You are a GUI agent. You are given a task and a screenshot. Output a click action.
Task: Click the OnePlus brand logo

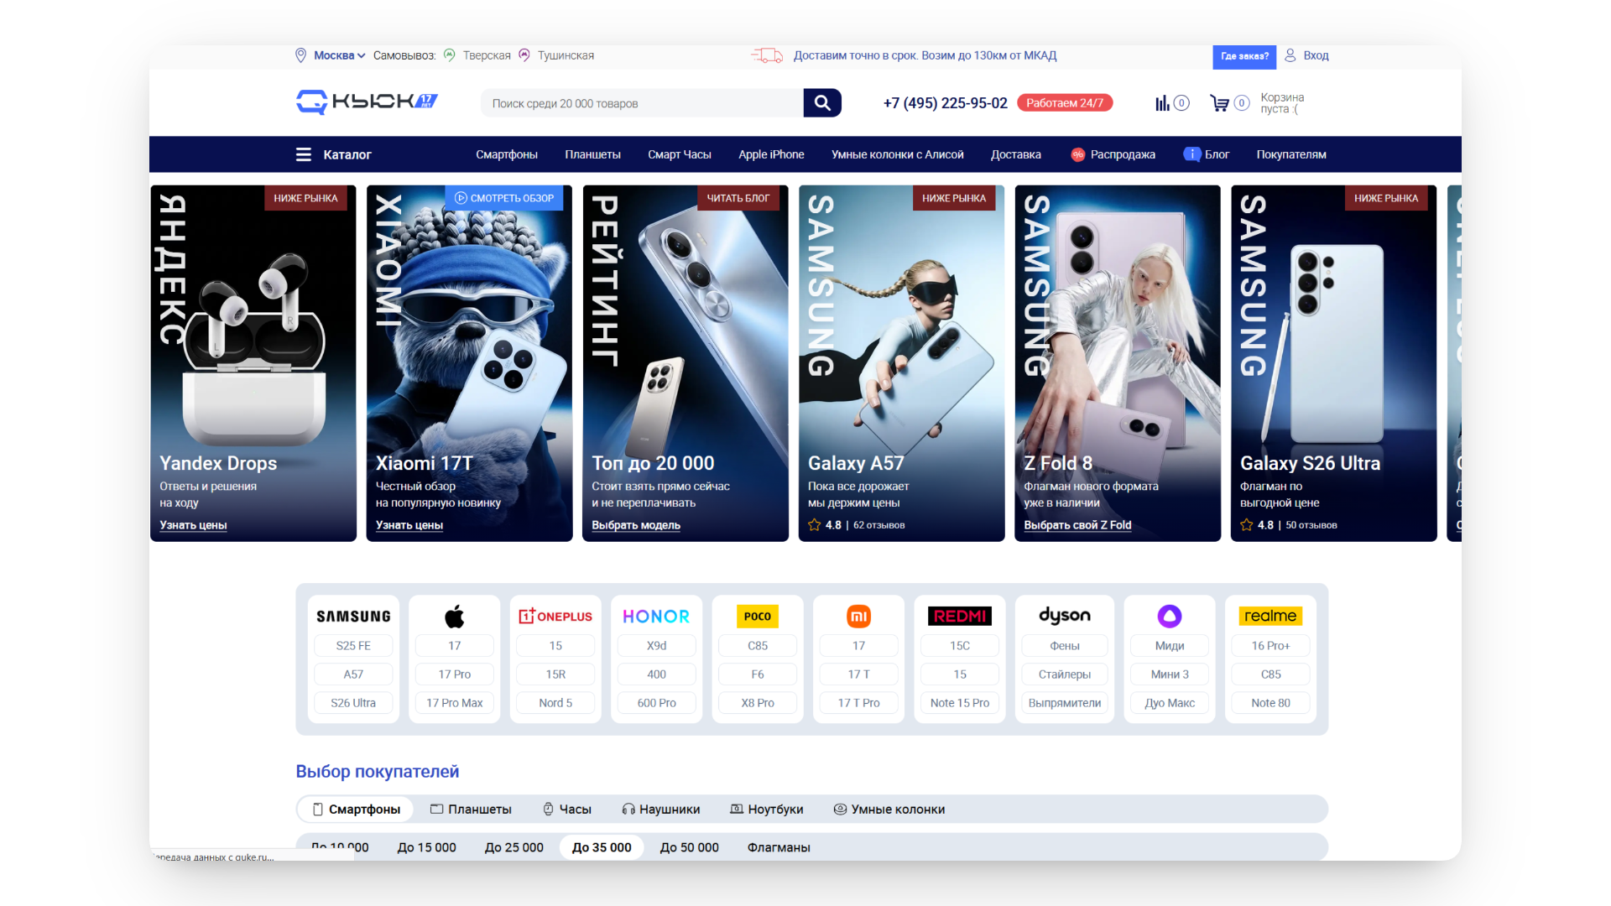(555, 617)
